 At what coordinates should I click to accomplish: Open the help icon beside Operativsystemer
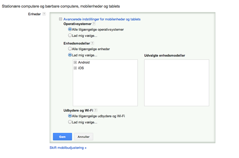(94, 24)
